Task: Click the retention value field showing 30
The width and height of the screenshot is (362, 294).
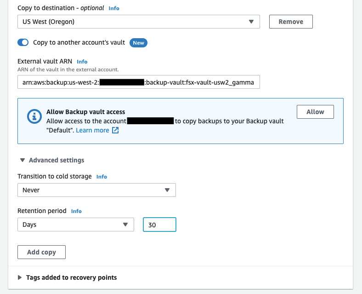Action: pos(159,225)
